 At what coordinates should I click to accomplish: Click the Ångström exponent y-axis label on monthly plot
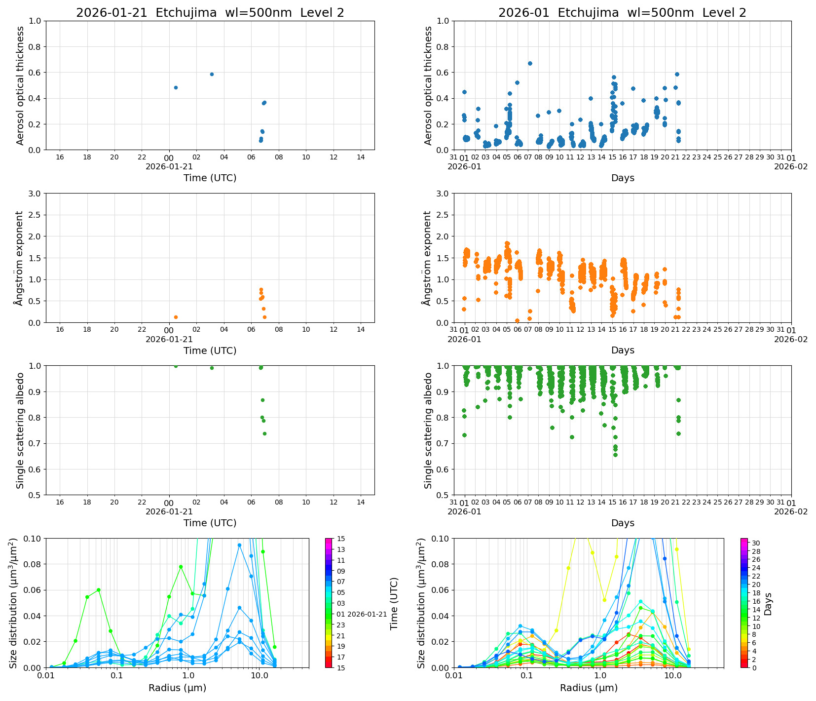[428, 258]
